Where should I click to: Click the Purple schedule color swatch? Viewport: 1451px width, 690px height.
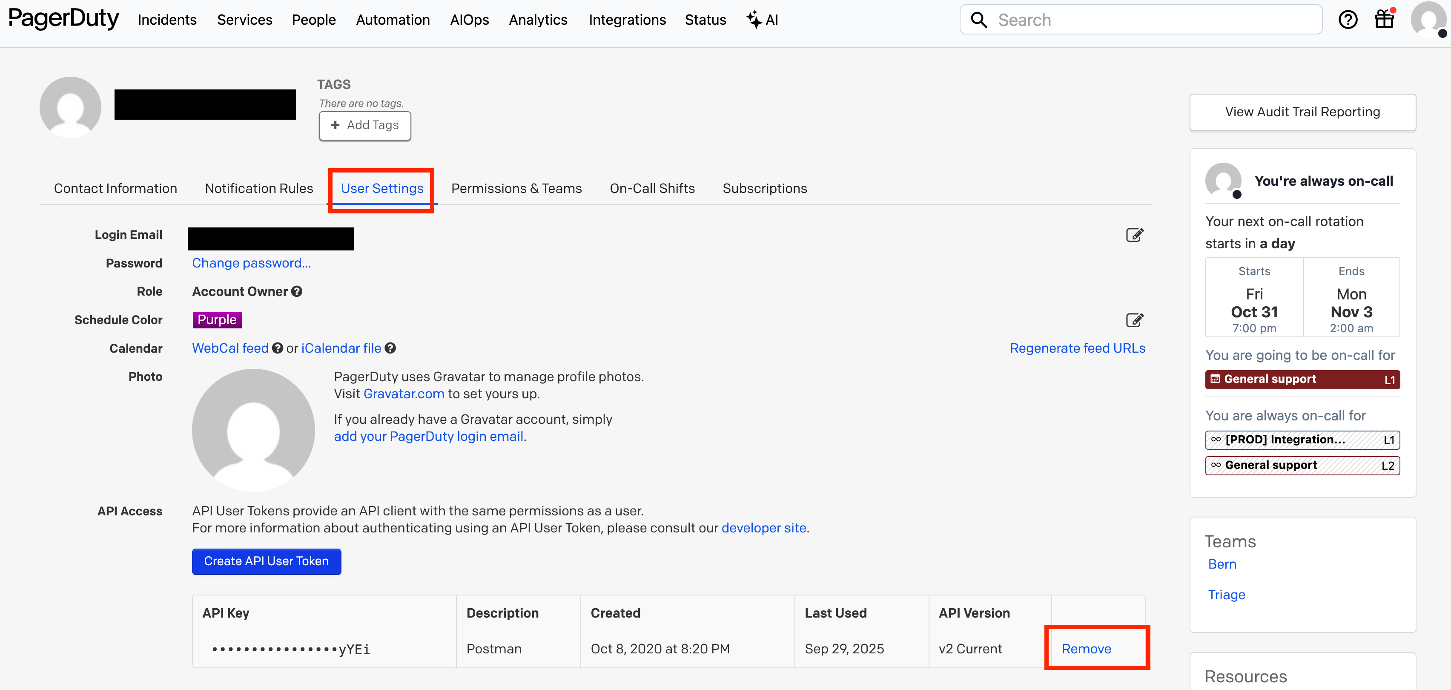[217, 320]
